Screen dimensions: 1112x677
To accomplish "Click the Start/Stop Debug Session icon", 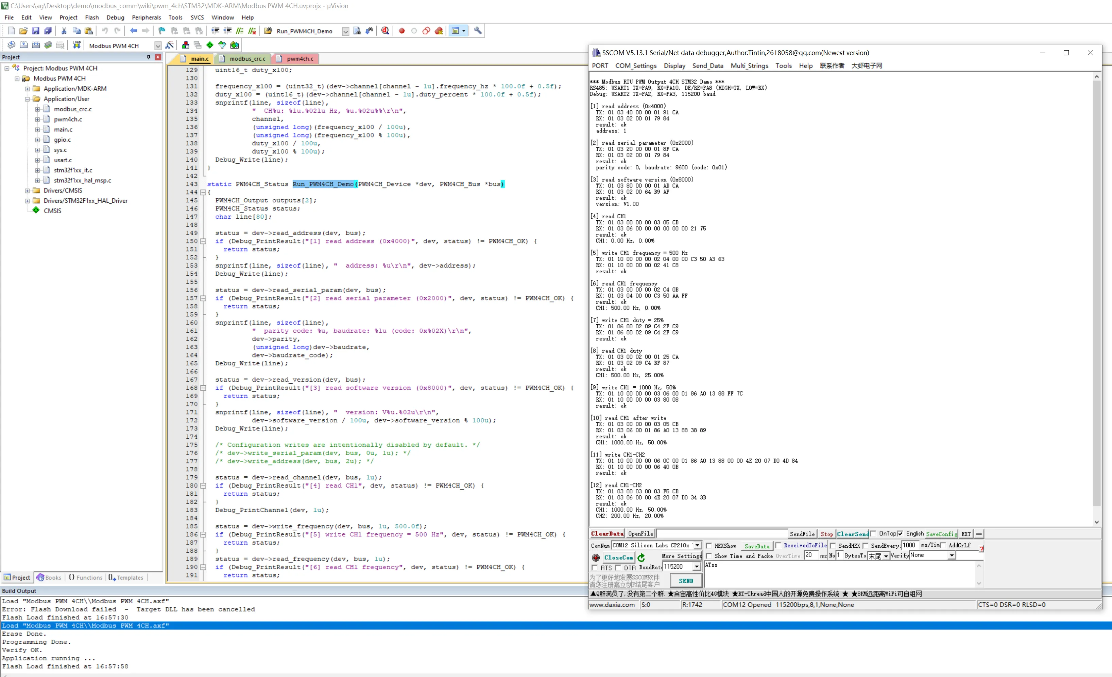I will [385, 31].
